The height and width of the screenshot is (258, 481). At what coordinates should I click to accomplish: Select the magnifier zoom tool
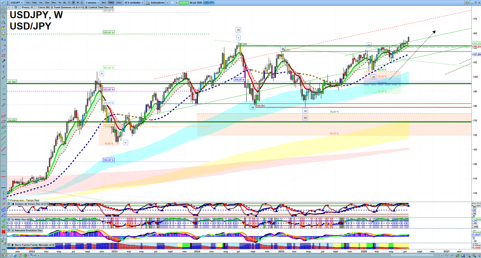[x=3, y=17]
